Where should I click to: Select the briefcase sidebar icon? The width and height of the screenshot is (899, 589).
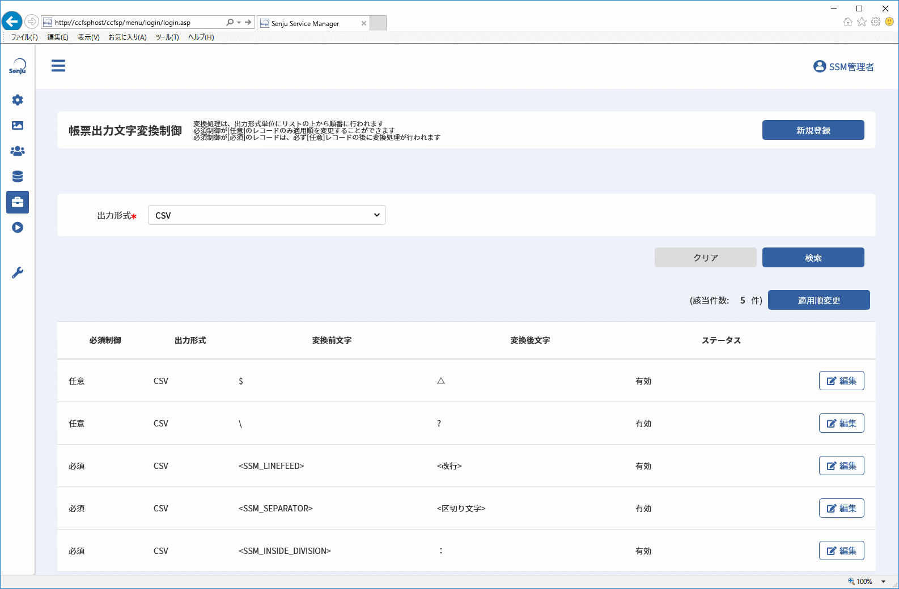tap(18, 202)
